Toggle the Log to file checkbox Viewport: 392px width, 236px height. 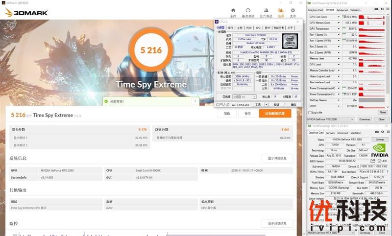310,113
